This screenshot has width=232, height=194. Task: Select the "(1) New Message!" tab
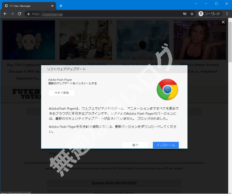pyautogui.click(x=29, y=6)
